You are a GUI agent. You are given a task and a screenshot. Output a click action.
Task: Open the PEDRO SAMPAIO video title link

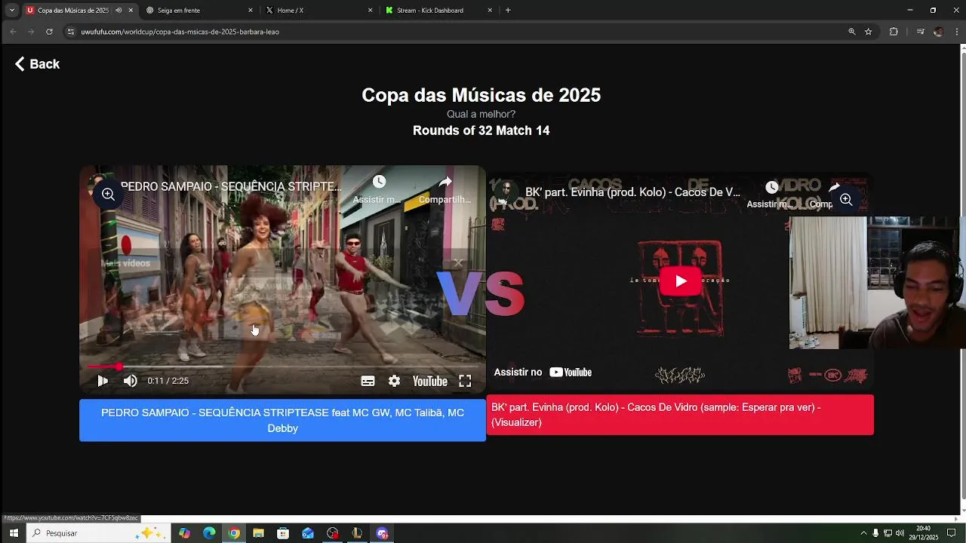[x=231, y=186]
